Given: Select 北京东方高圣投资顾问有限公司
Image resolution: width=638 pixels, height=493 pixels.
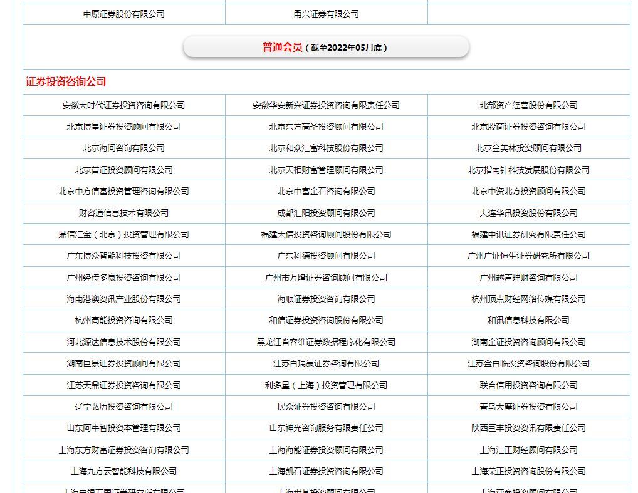Looking at the screenshot, I should click(327, 127).
